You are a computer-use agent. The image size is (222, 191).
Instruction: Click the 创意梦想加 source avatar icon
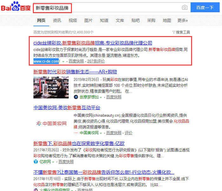click(x=76, y=97)
